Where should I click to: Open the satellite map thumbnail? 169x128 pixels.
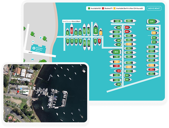coord(45,93)
